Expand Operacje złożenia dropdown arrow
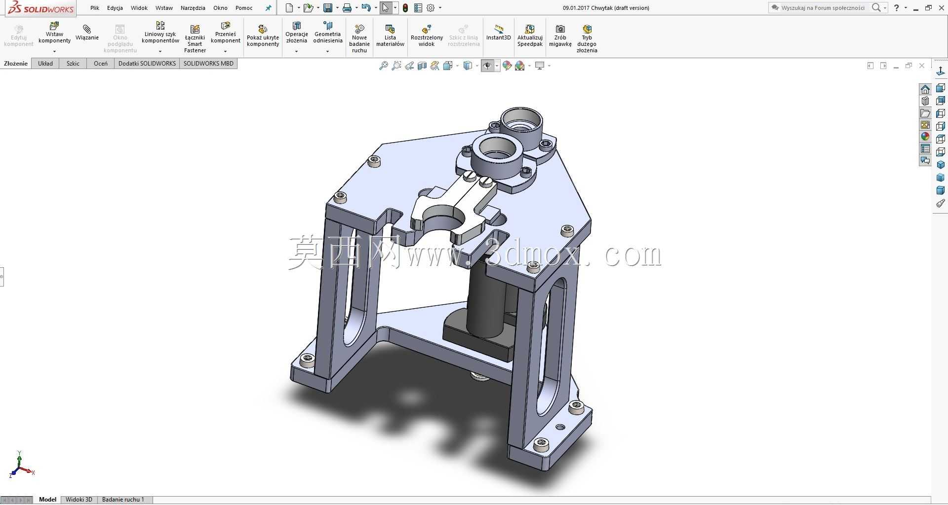 (x=296, y=51)
